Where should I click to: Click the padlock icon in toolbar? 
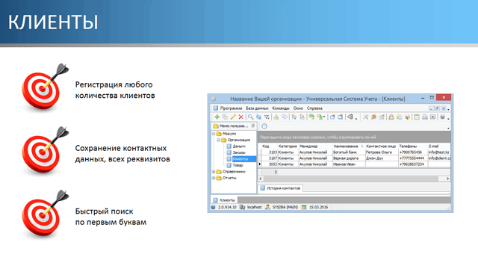tap(391, 117)
